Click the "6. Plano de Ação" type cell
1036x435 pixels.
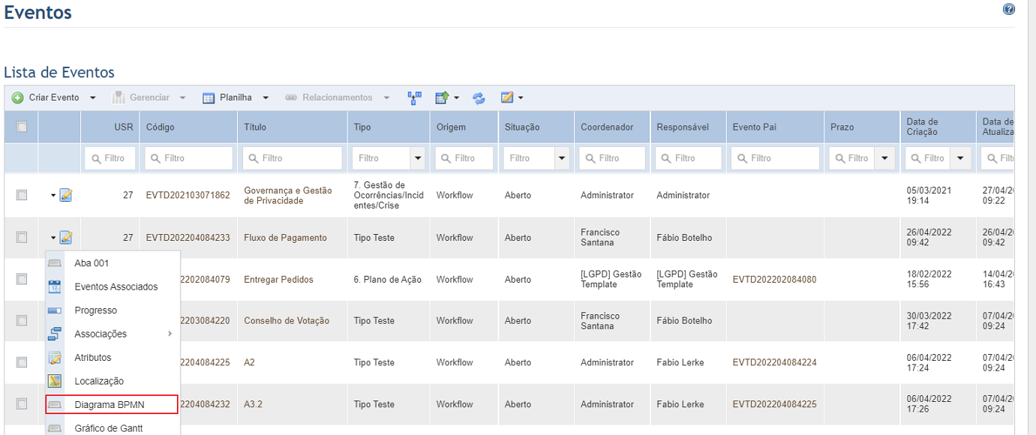click(x=388, y=279)
